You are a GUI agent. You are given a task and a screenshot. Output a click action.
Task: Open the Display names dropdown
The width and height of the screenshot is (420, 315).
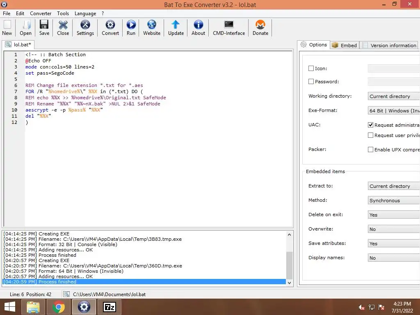(x=394, y=258)
